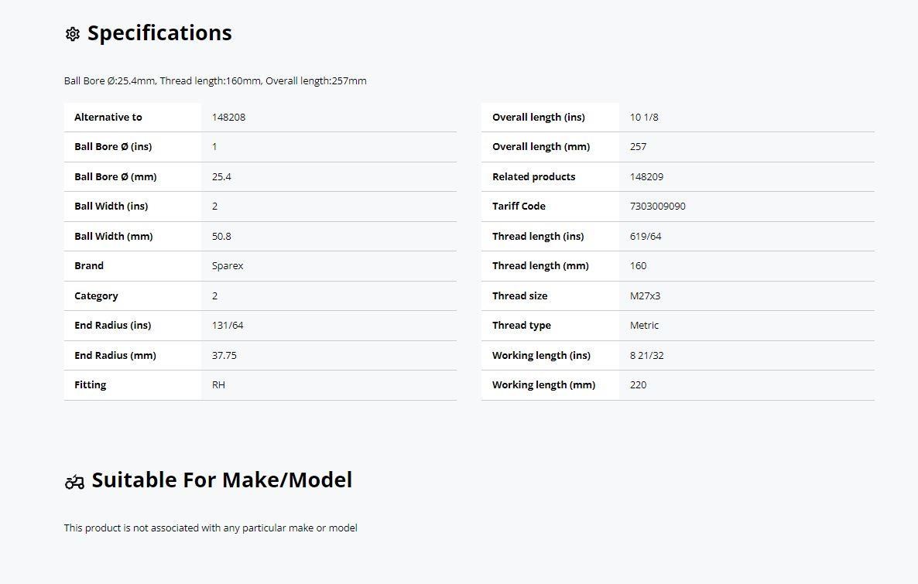Click the Thread size value M27x3
This screenshot has width=918, height=584.
645,295
